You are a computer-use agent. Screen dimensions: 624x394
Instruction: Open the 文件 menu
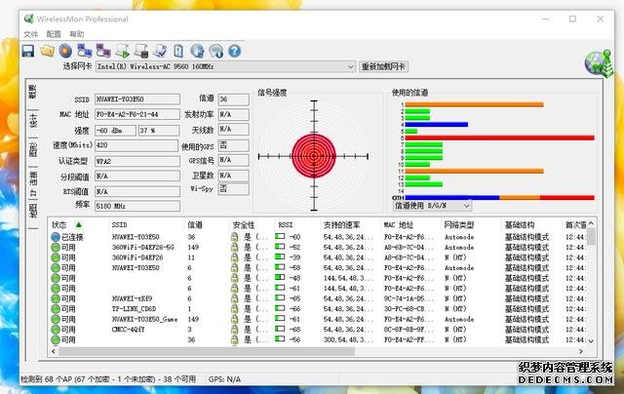(x=30, y=34)
